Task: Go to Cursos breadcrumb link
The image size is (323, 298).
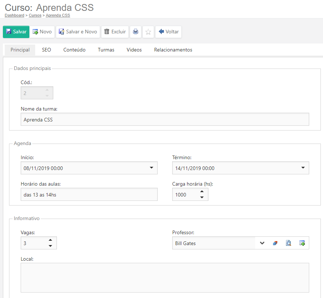Action: pyautogui.click(x=35, y=16)
